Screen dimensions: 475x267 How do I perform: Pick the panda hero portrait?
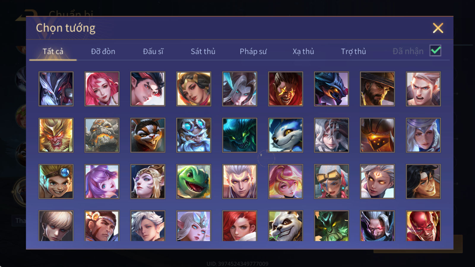285,226
